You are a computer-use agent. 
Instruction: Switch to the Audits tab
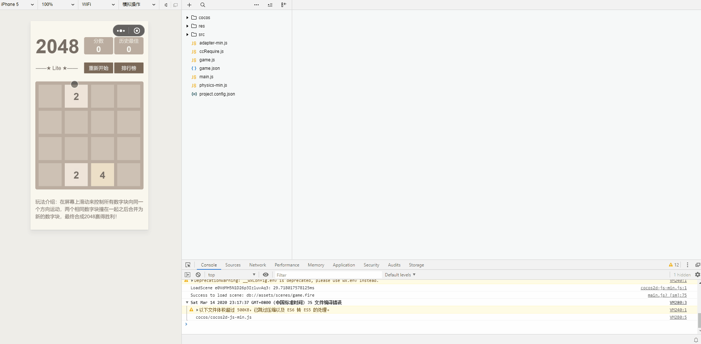tap(394, 265)
